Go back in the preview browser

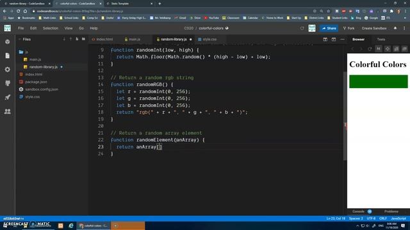pyautogui.click(x=352, y=49)
